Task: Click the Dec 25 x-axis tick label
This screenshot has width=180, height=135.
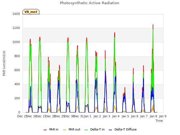Action: point(22,116)
